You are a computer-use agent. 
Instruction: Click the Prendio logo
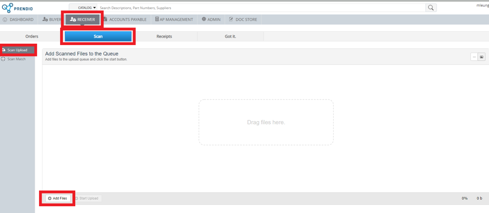click(17, 7)
